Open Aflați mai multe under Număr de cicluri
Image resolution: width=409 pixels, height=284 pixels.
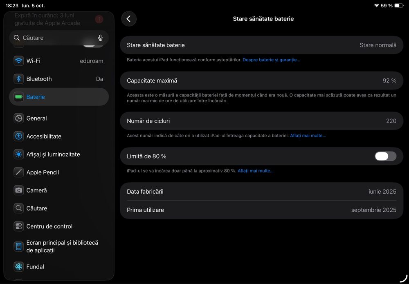click(x=308, y=136)
